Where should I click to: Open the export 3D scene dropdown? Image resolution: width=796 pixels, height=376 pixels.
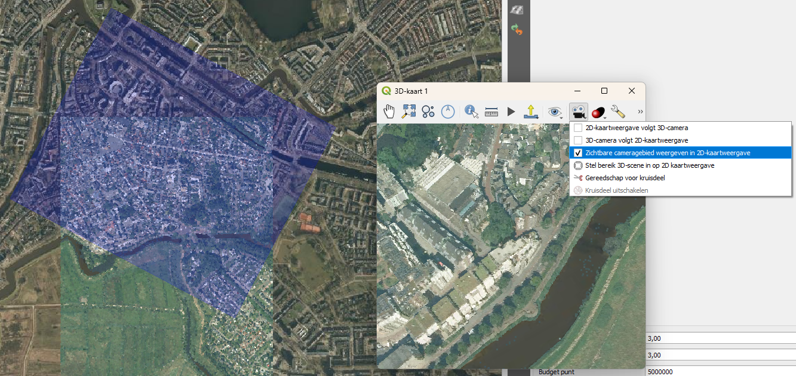[x=530, y=111]
